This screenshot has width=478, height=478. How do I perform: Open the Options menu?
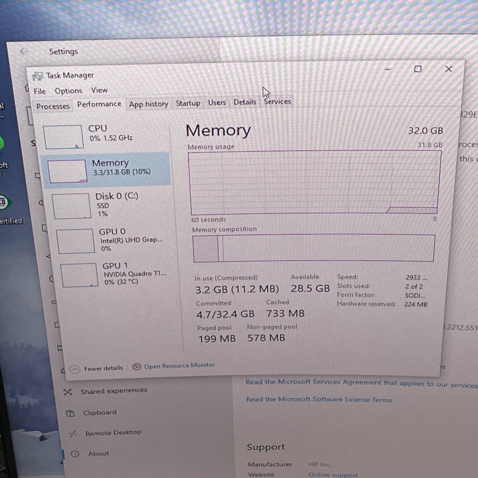point(68,91)
